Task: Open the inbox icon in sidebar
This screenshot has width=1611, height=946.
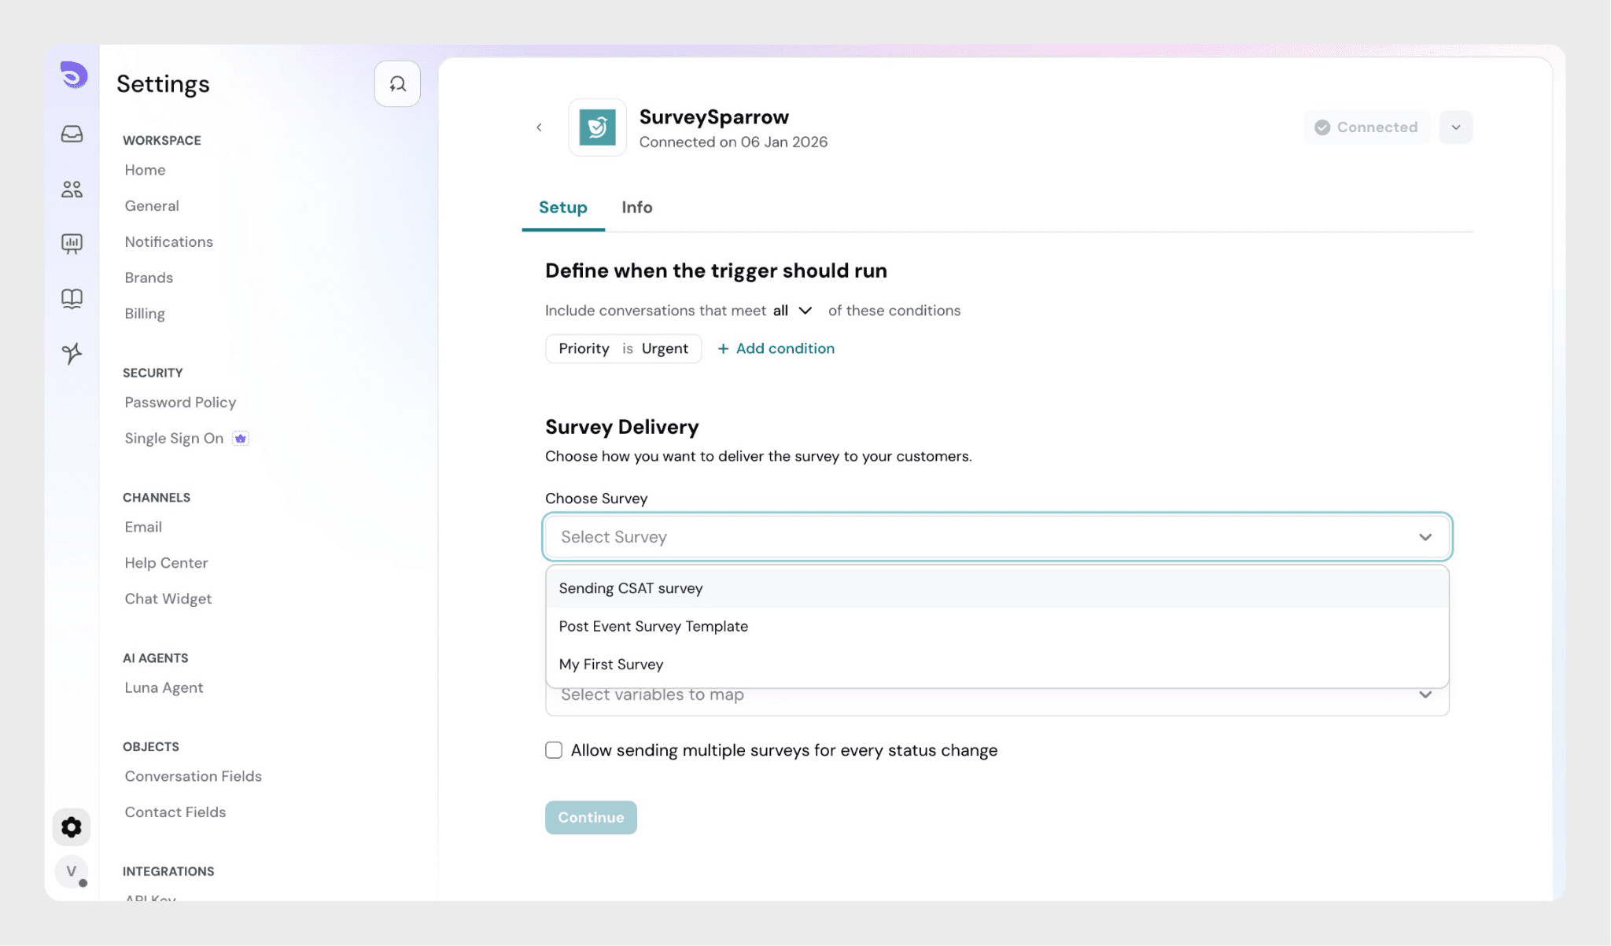Action: click(x=72, y=134)
